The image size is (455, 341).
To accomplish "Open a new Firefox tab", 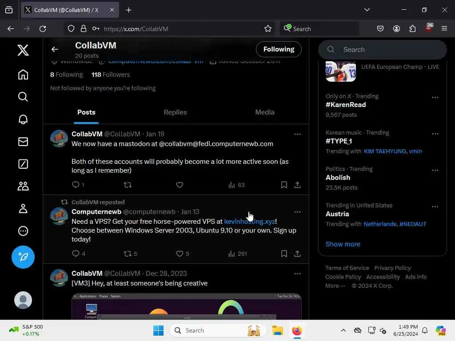I will (128, 10).
